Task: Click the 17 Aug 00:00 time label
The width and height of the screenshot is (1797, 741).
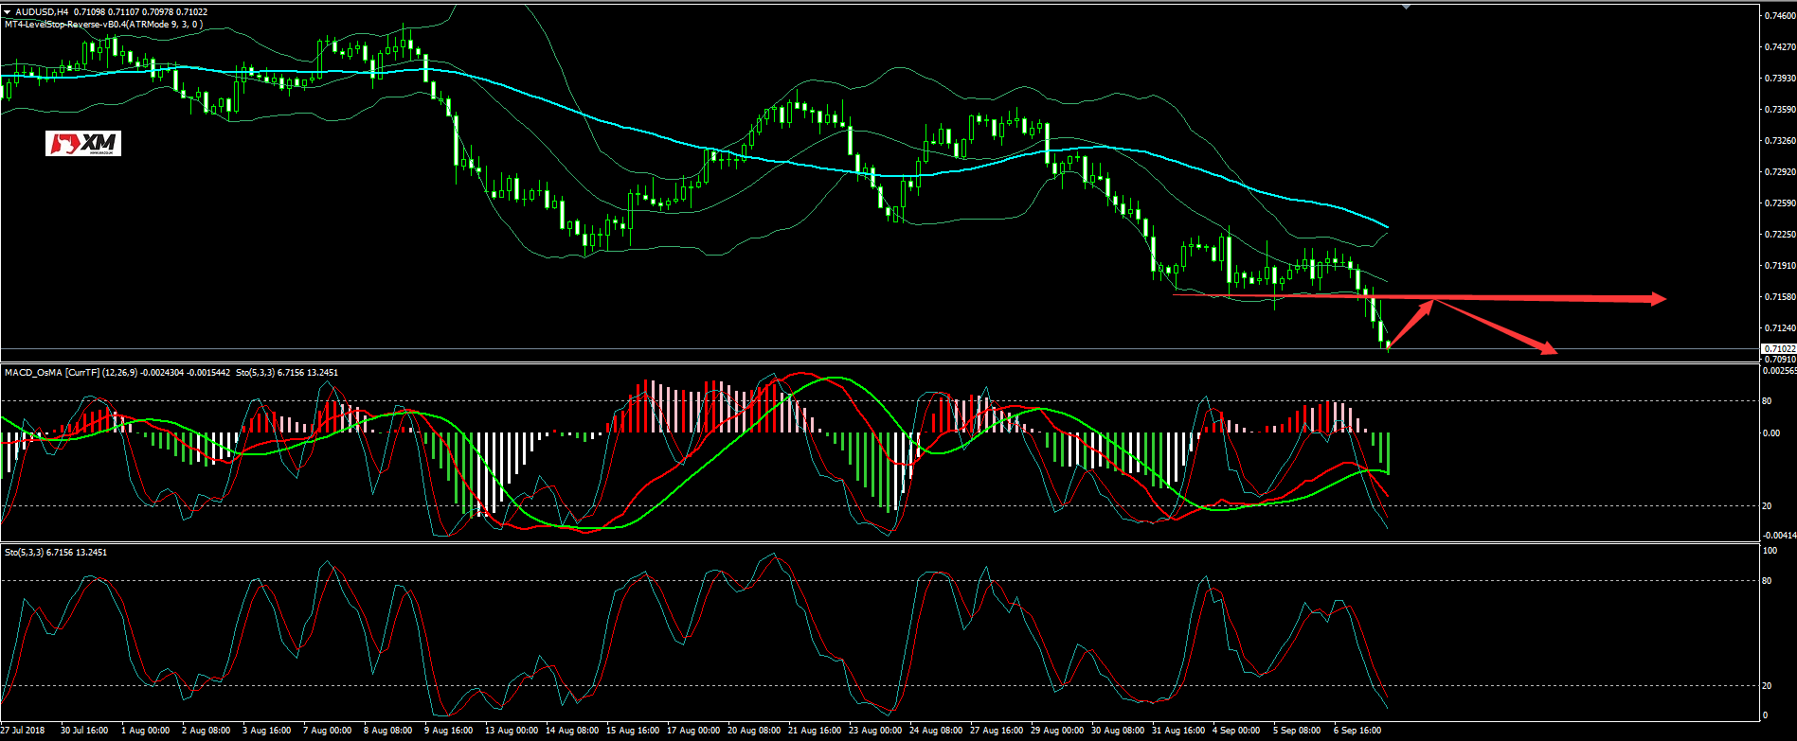Action: pos(693,731)
